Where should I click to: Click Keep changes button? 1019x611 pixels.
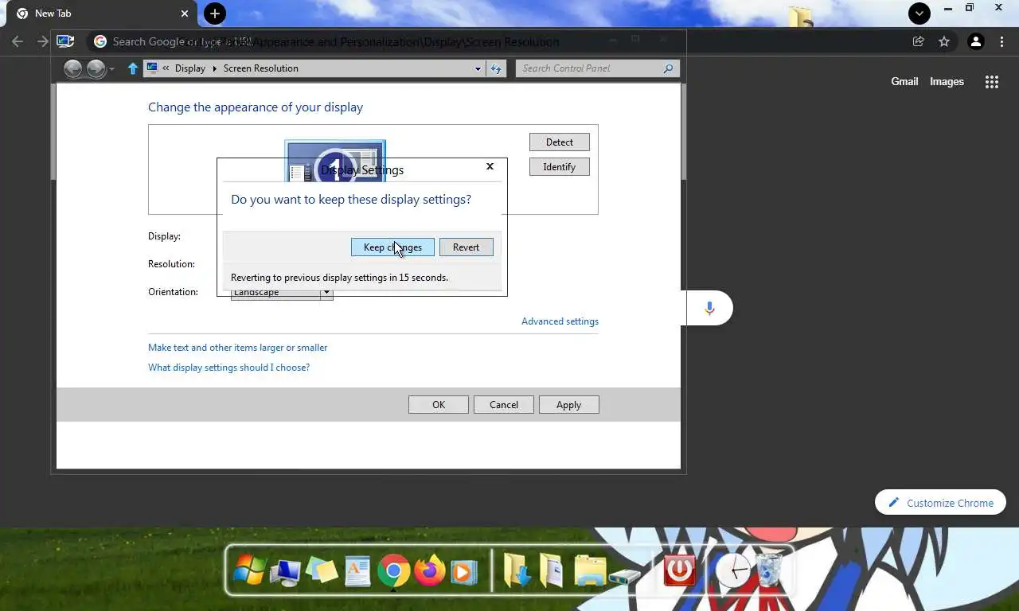[392, 247]
